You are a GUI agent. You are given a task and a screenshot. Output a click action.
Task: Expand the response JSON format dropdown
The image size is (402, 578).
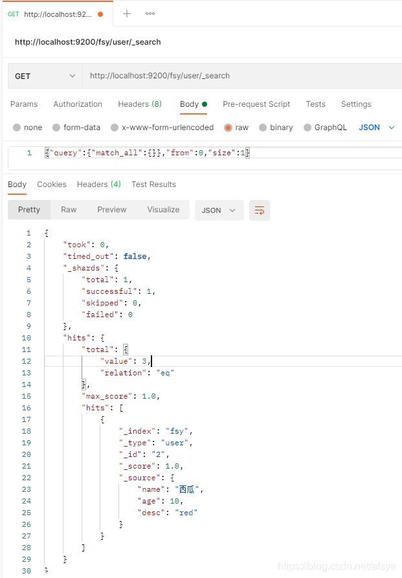[x=219, y=210]
